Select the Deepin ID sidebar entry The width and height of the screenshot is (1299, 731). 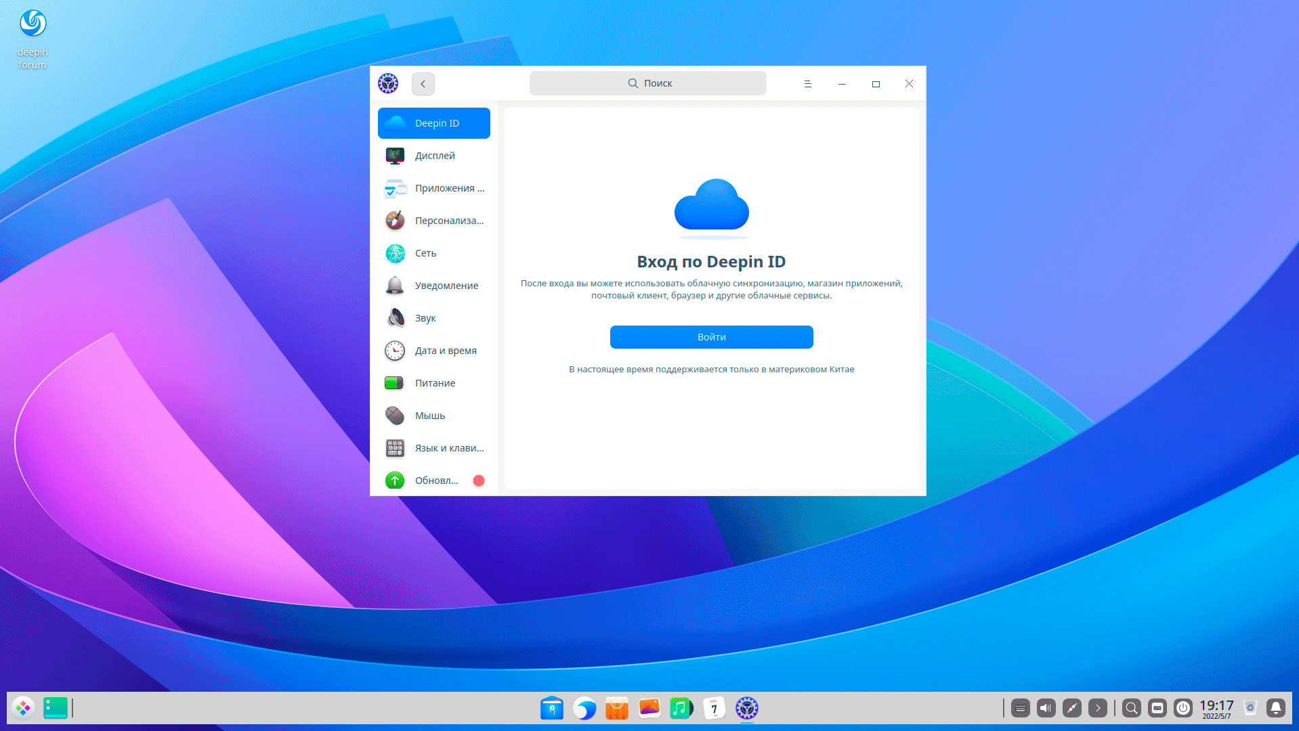[433, 123]
